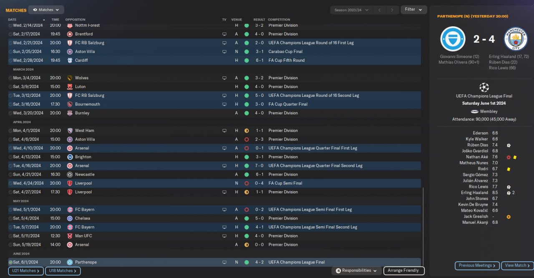The image size is (534, 278).
Task: Click the Manchester City crest in the match panel
Action: [516, 39]
